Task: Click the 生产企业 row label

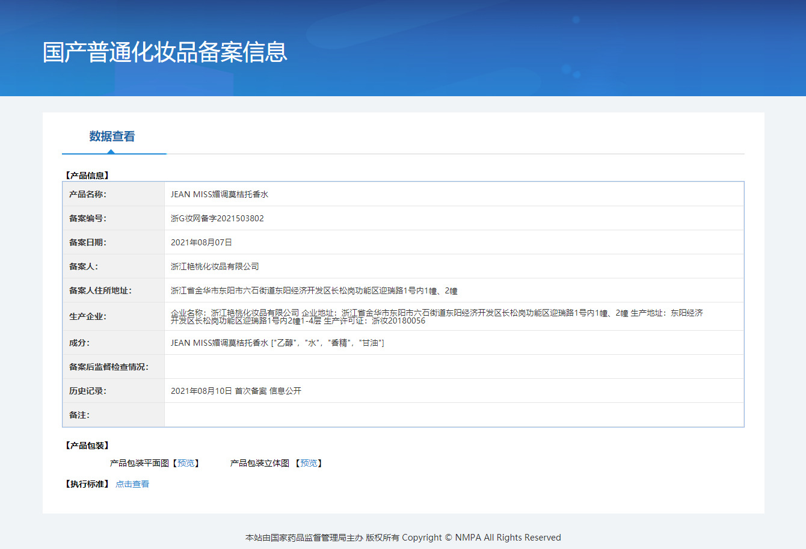Action: [x=87, y=316]
